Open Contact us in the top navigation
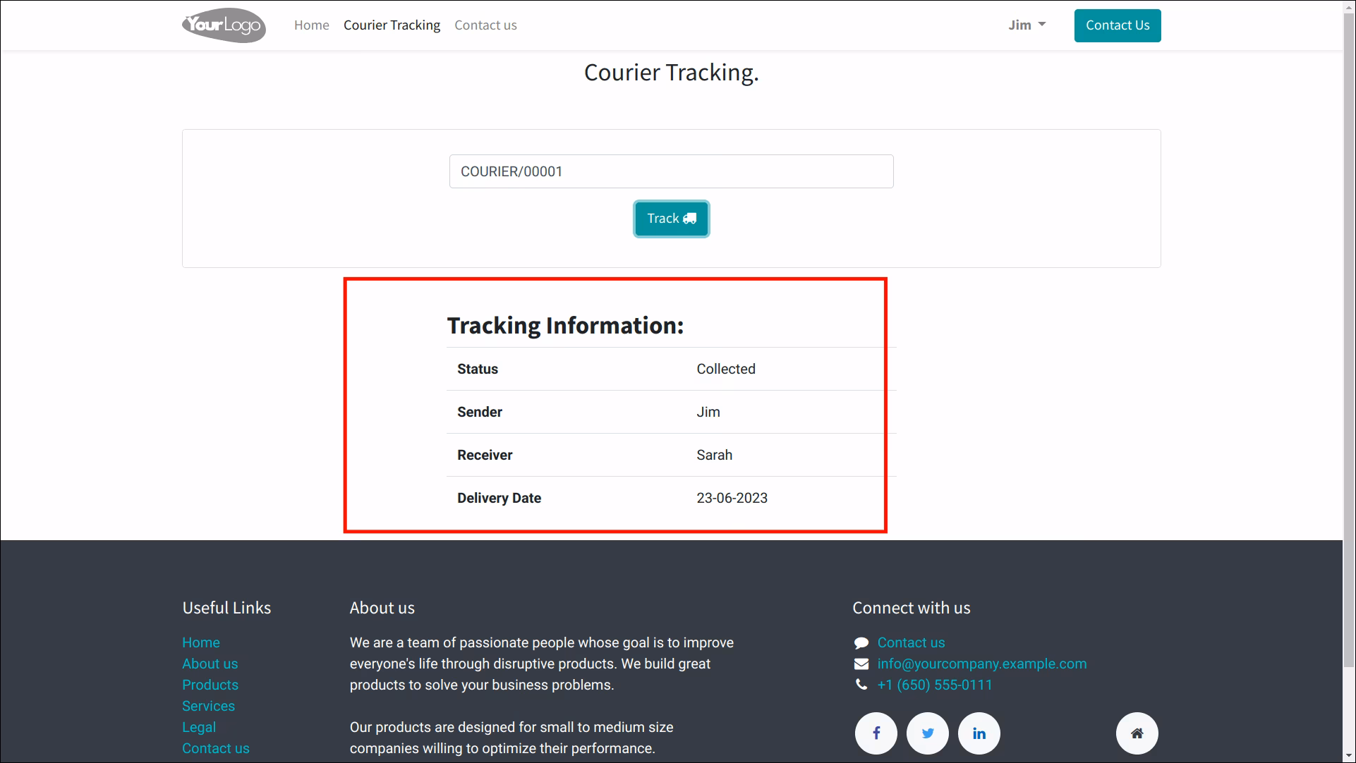 coord(485,25)
